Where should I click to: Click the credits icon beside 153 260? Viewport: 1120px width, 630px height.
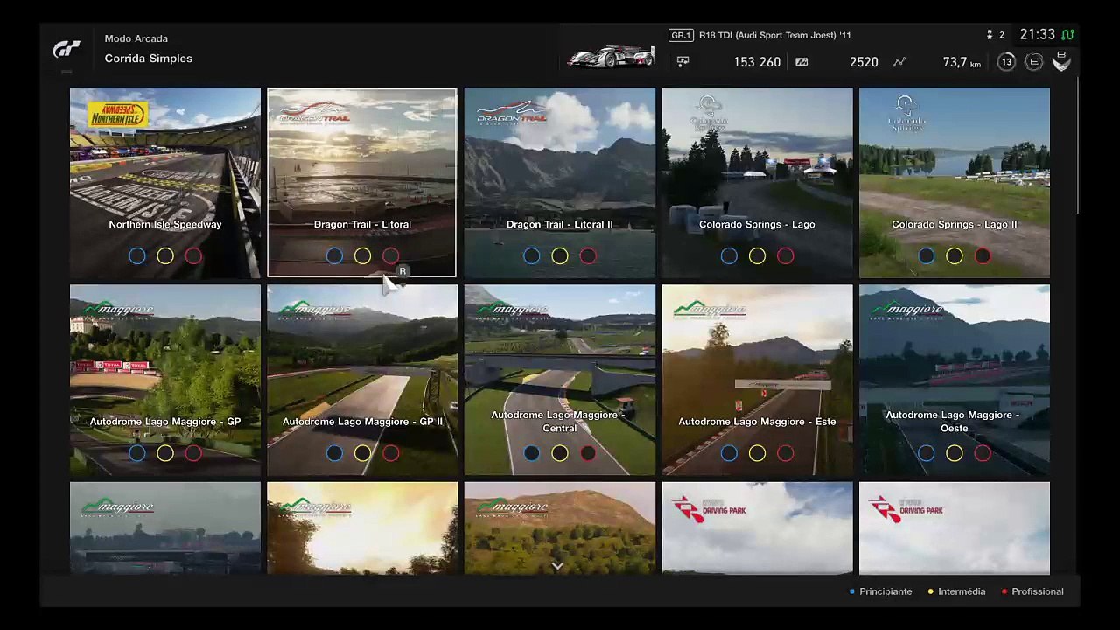click(x=683, y=62)
